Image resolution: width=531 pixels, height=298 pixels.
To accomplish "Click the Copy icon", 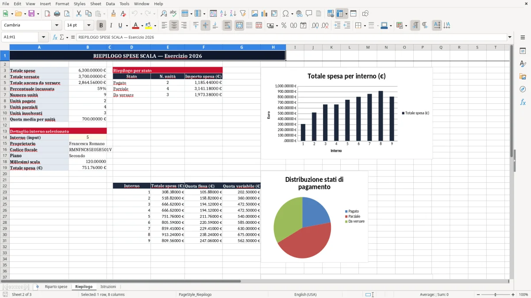I will (88, 14).
